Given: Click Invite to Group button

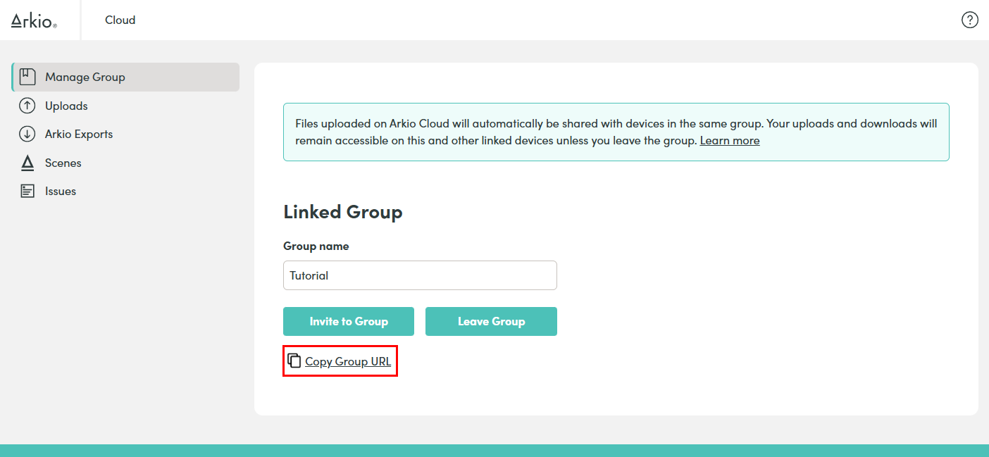Looking at the screenshot, I should [349, 321].
